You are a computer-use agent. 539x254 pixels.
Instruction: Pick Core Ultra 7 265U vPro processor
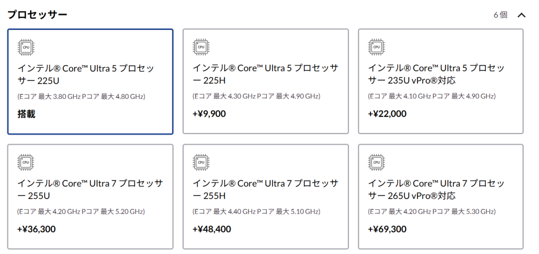click(x=441, y=197)
